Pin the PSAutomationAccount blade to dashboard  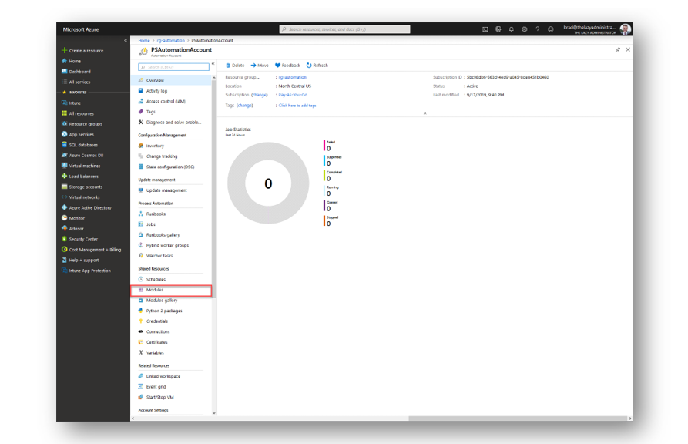click(x=618, y=49)
